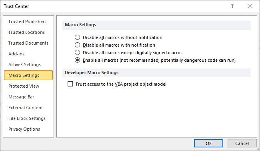Go to External Content settings

pos(26,108)
